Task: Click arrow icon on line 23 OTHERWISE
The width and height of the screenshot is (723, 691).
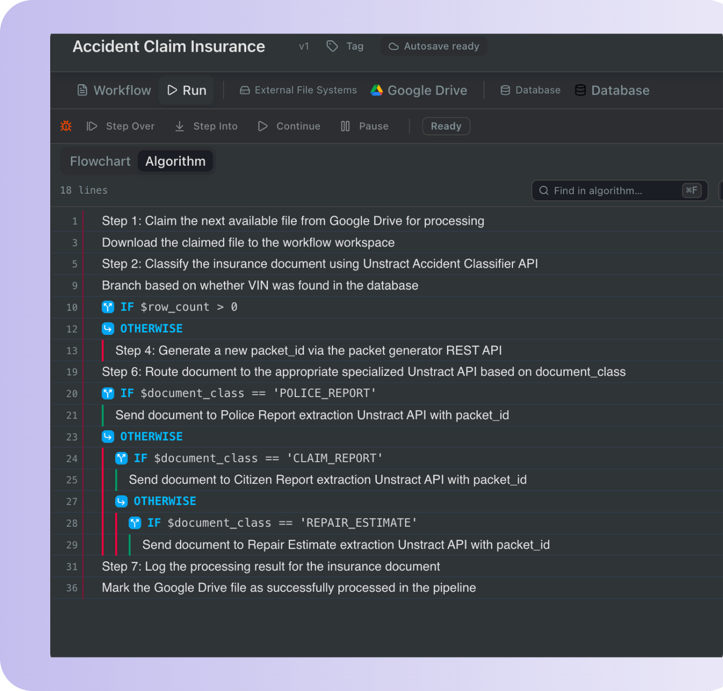Action: click(x=108, y=437)
